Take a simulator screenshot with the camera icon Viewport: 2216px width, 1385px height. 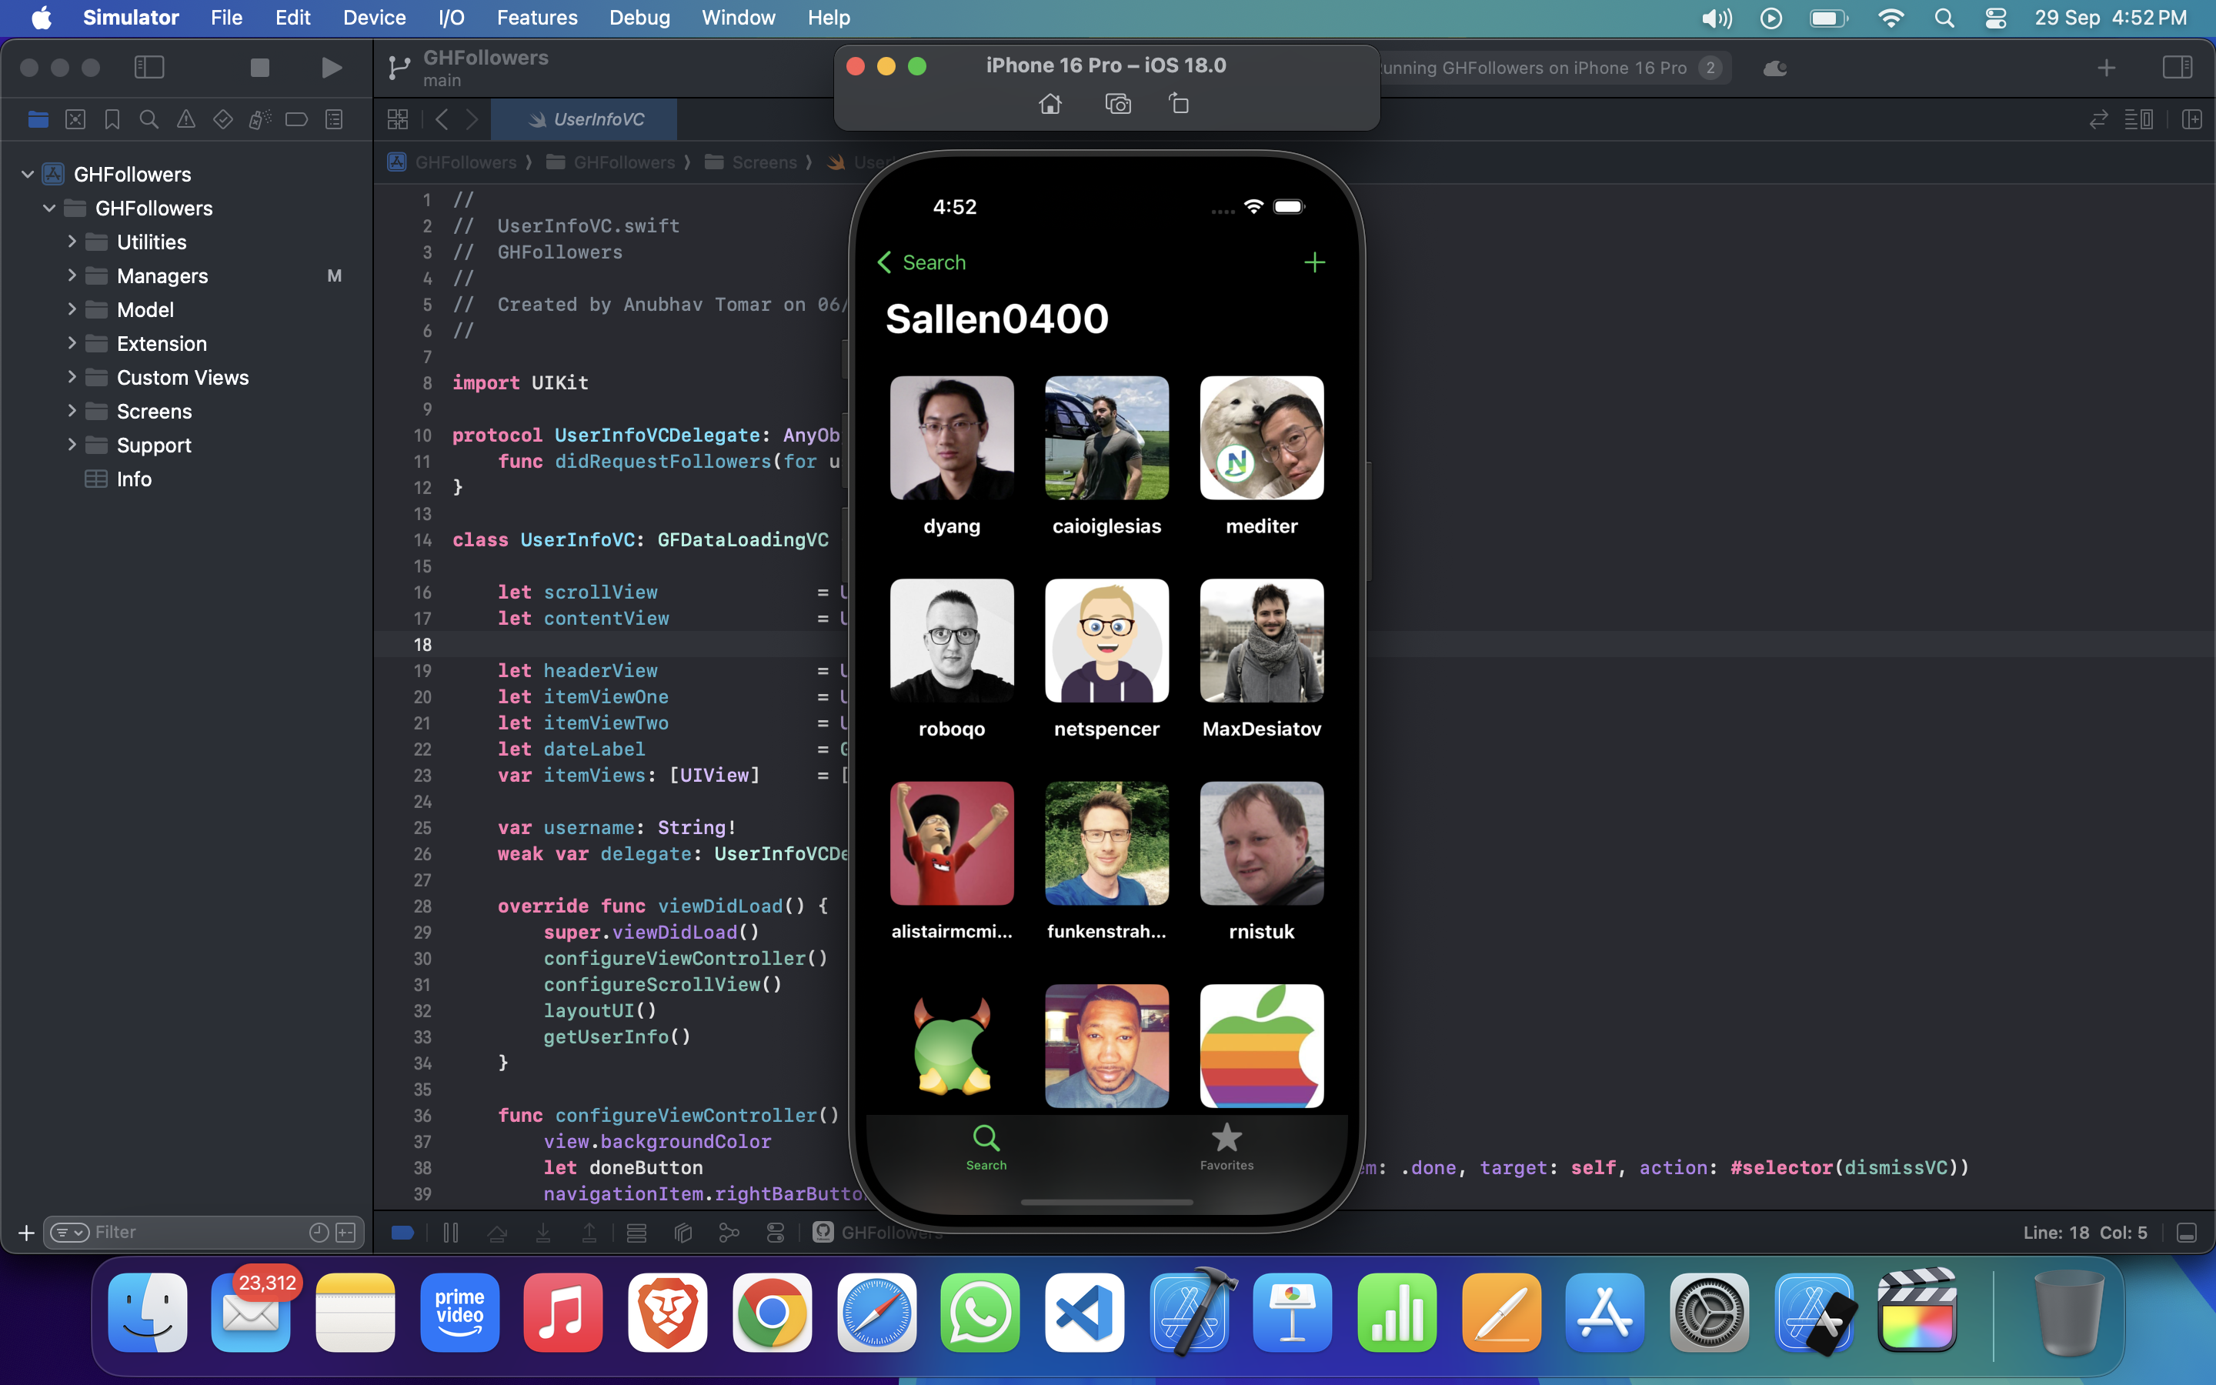tap(1118, 105)
